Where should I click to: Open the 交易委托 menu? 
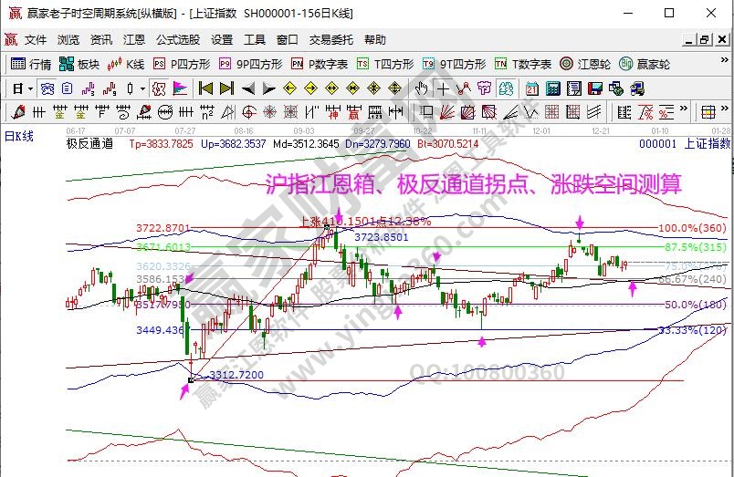[330, 40]
